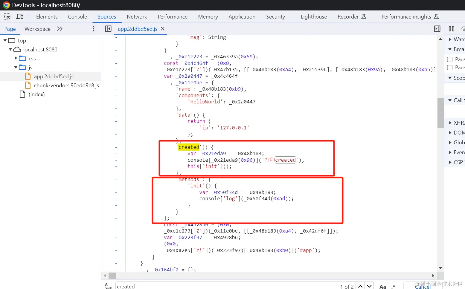Click the '127.0.0.1' string in code

coord(233,128)
